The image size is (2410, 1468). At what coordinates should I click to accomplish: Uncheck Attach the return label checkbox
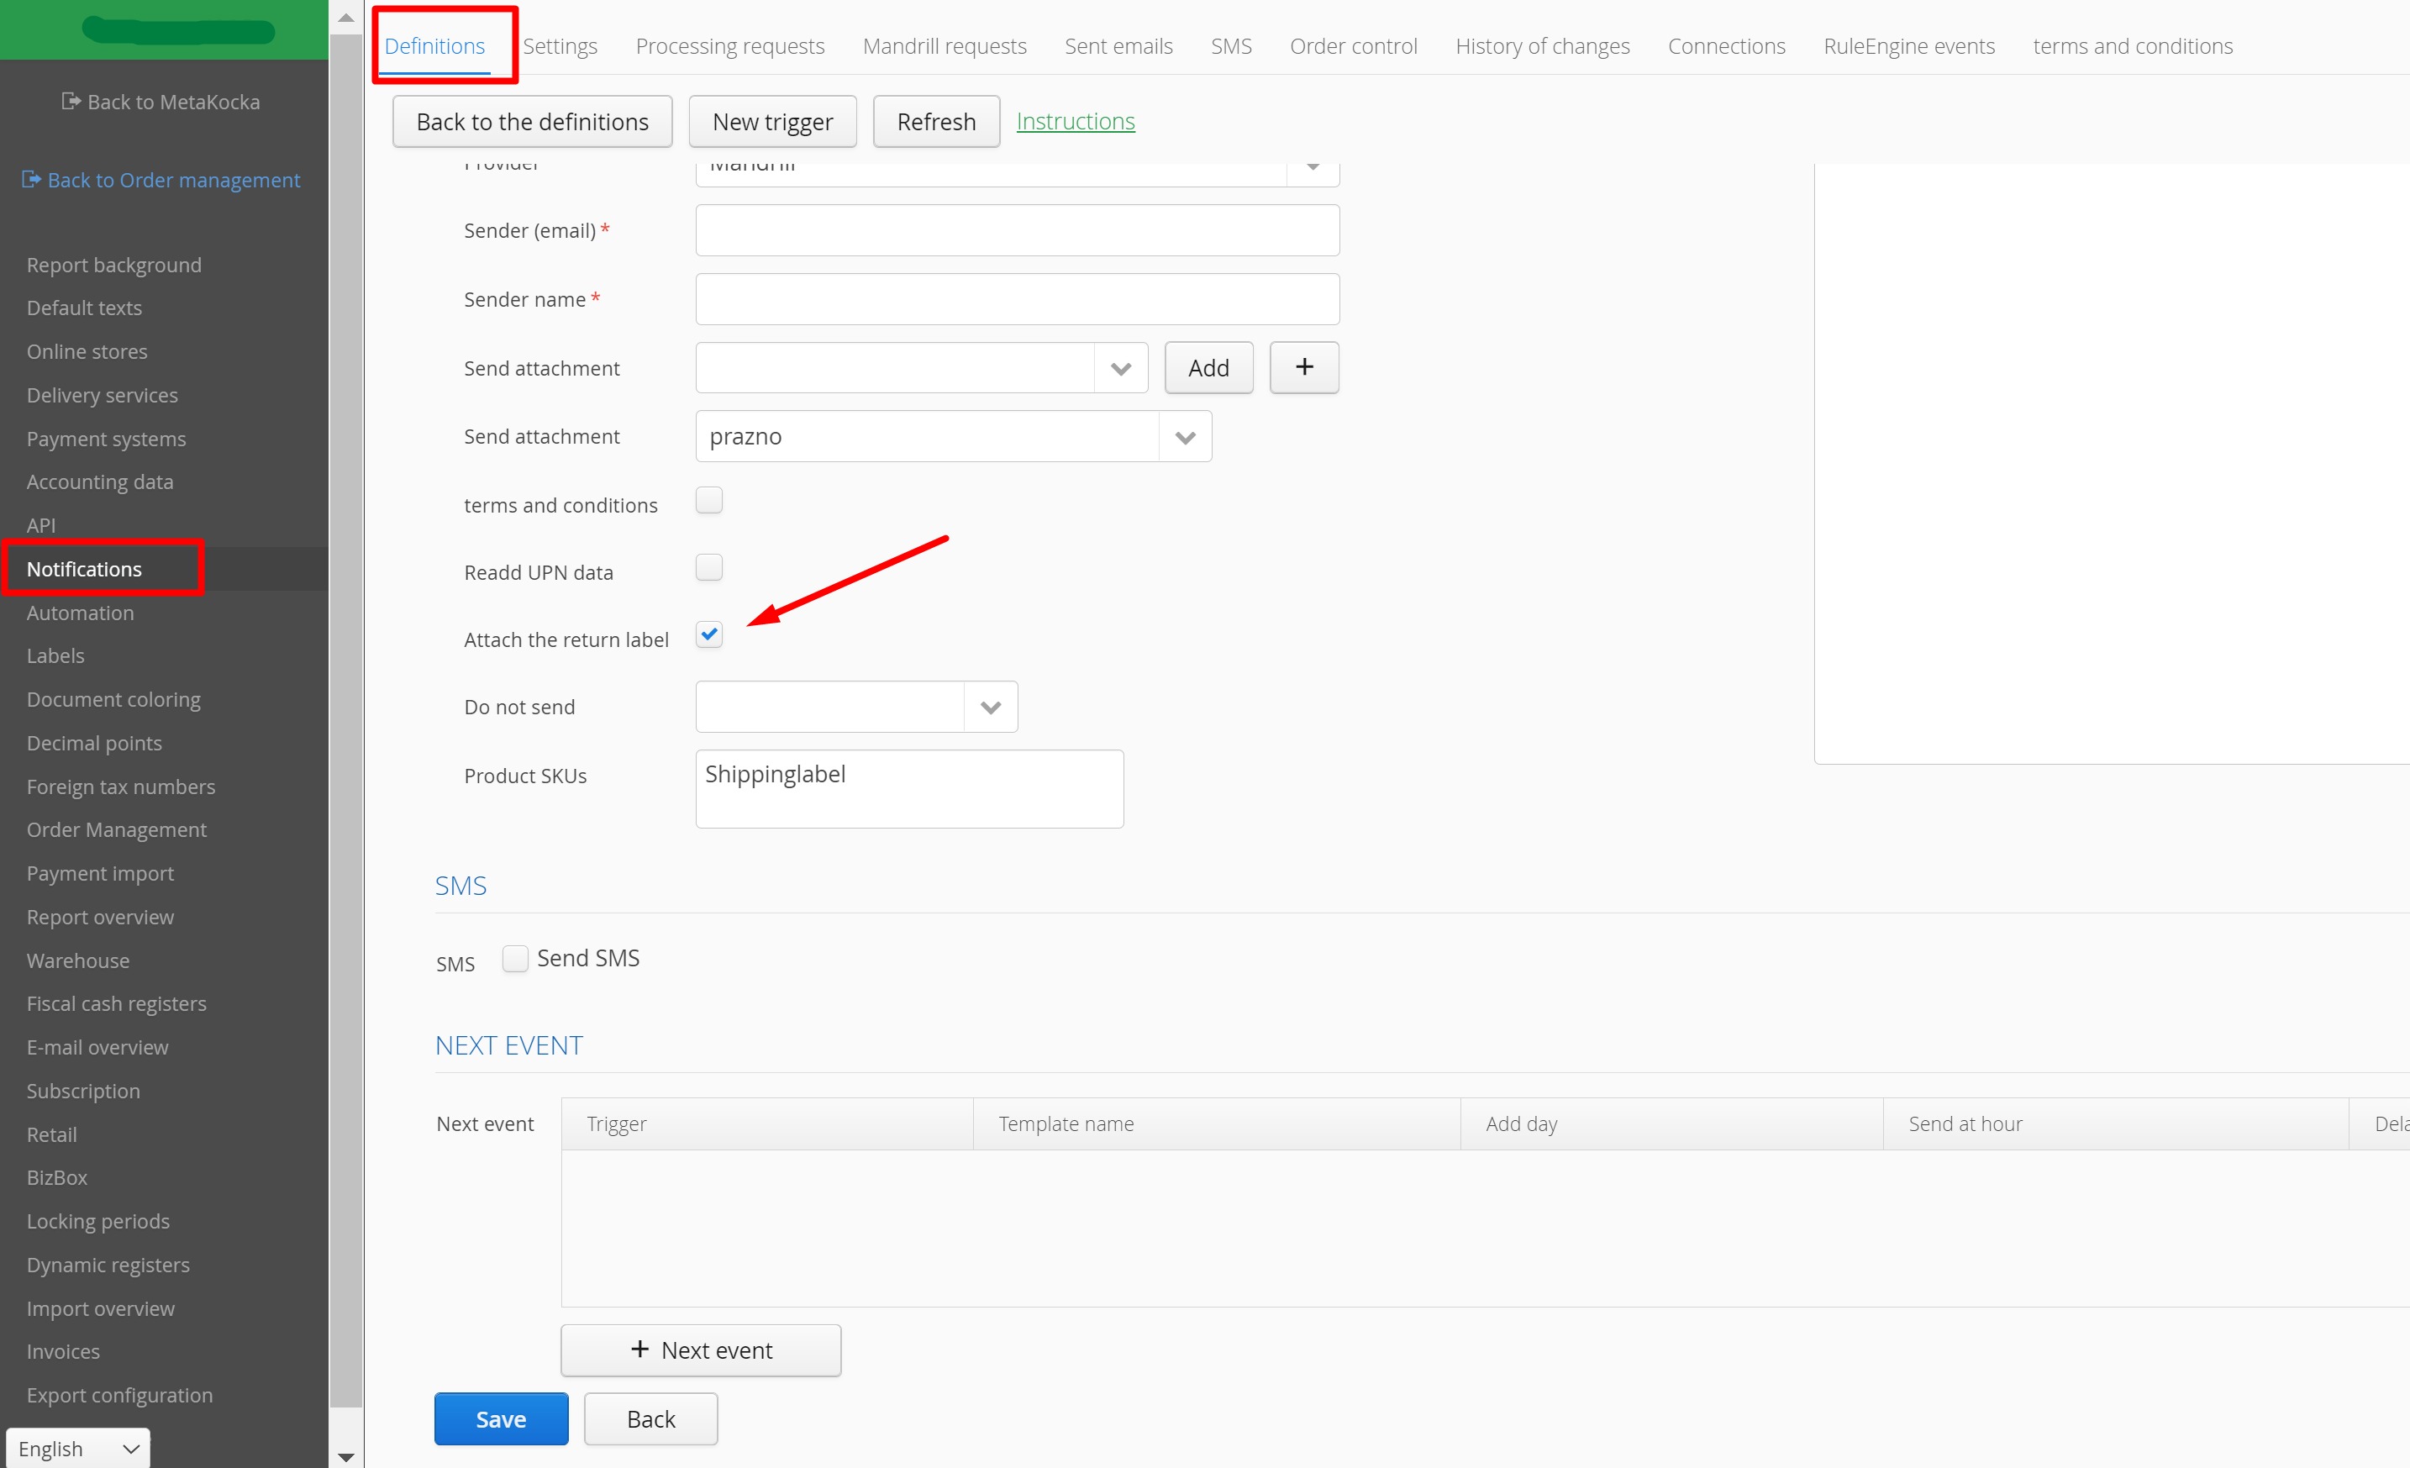[708, 634]
